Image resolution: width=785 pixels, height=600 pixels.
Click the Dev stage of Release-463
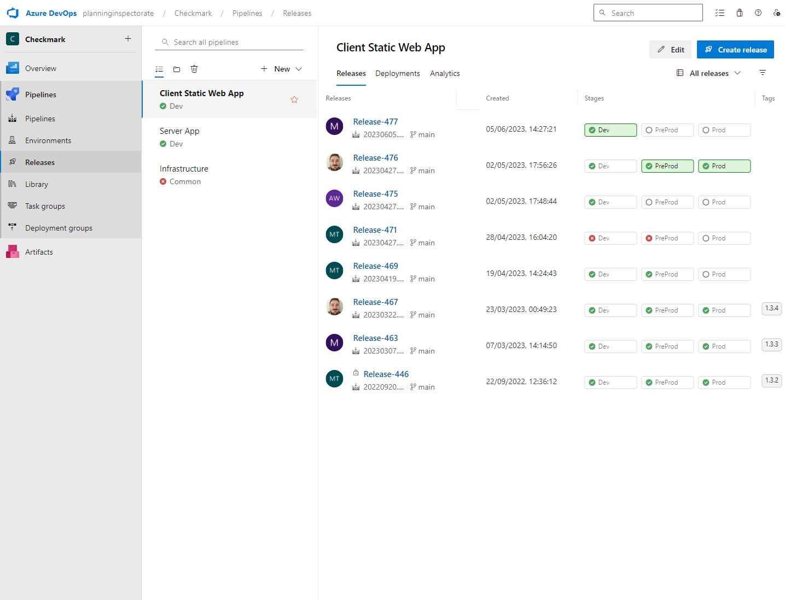coord(610,346)
